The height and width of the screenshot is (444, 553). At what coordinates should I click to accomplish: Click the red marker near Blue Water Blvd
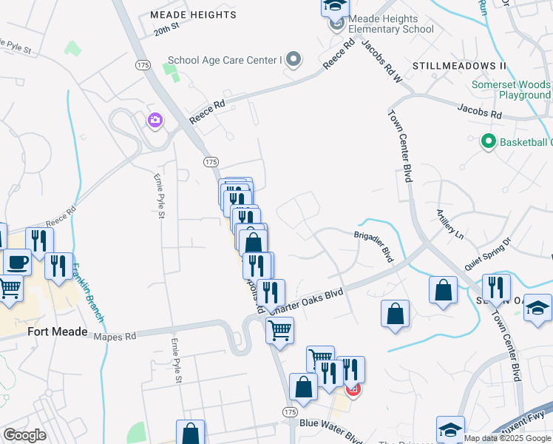pos(353,391)
